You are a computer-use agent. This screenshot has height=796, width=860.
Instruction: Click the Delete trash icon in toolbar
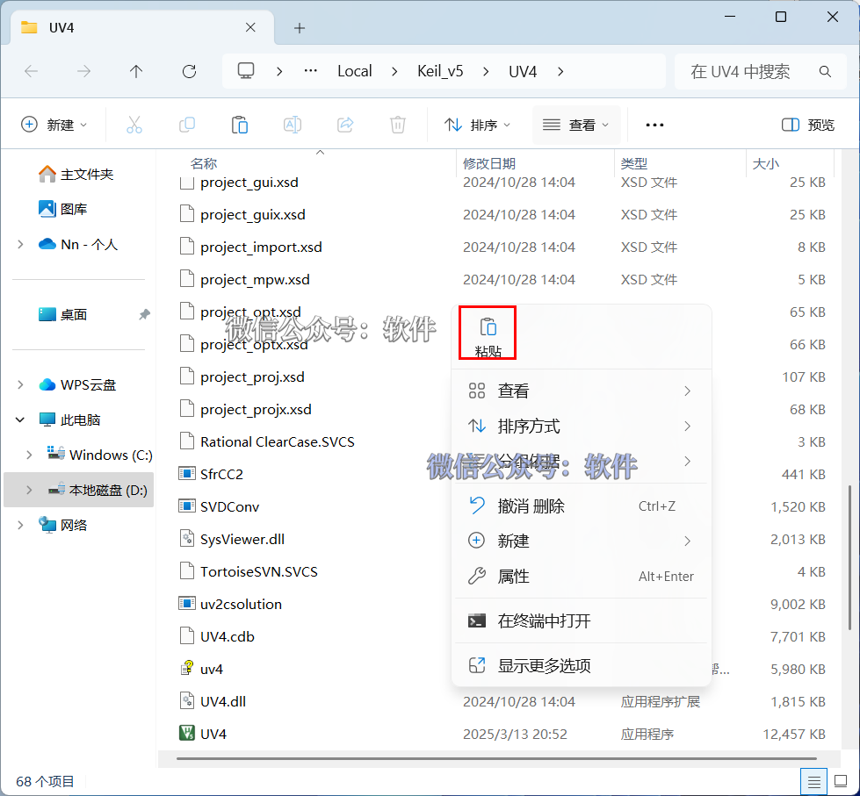398,125
